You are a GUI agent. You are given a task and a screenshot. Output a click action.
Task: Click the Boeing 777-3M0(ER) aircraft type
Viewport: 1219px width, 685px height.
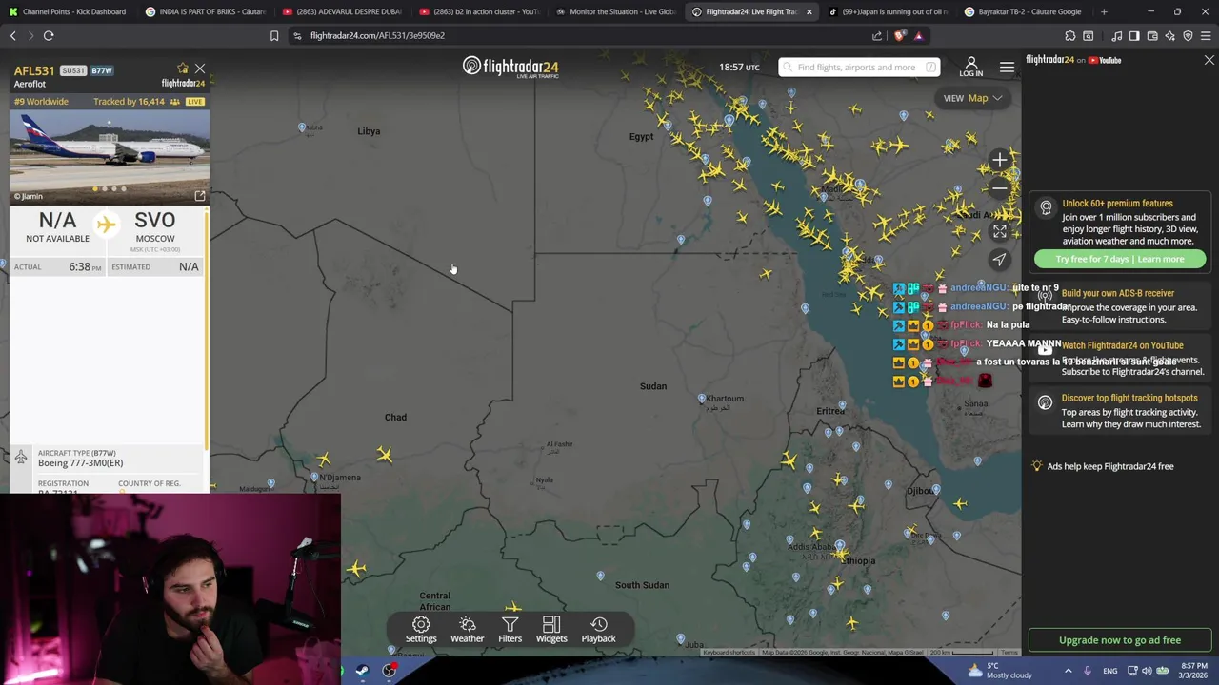(x=80, y=462)
